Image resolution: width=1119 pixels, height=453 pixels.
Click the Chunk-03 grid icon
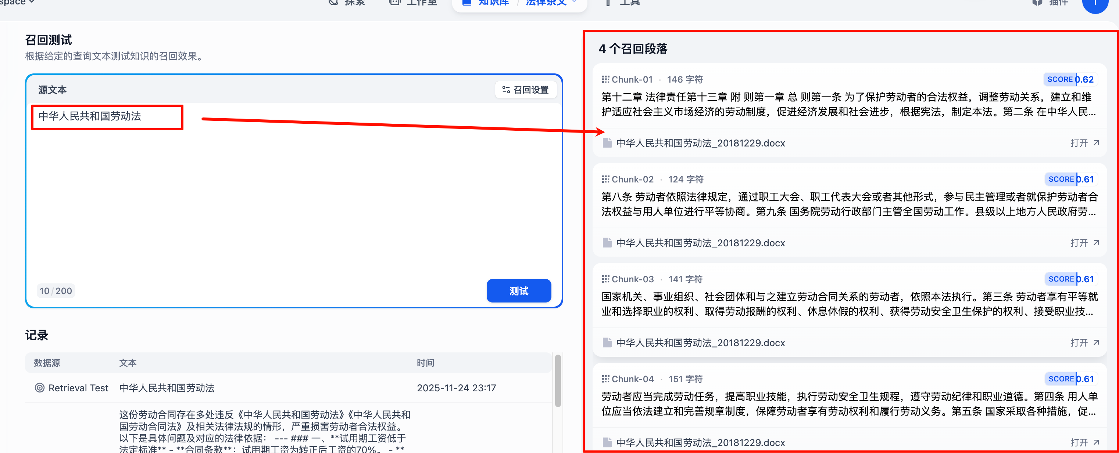(605, 279)
